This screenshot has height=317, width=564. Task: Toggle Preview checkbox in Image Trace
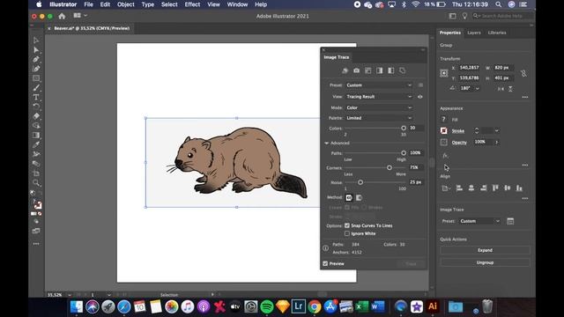pos(325,263)
